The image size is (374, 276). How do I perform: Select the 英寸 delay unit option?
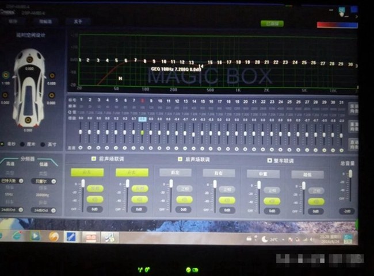point(43,144)
